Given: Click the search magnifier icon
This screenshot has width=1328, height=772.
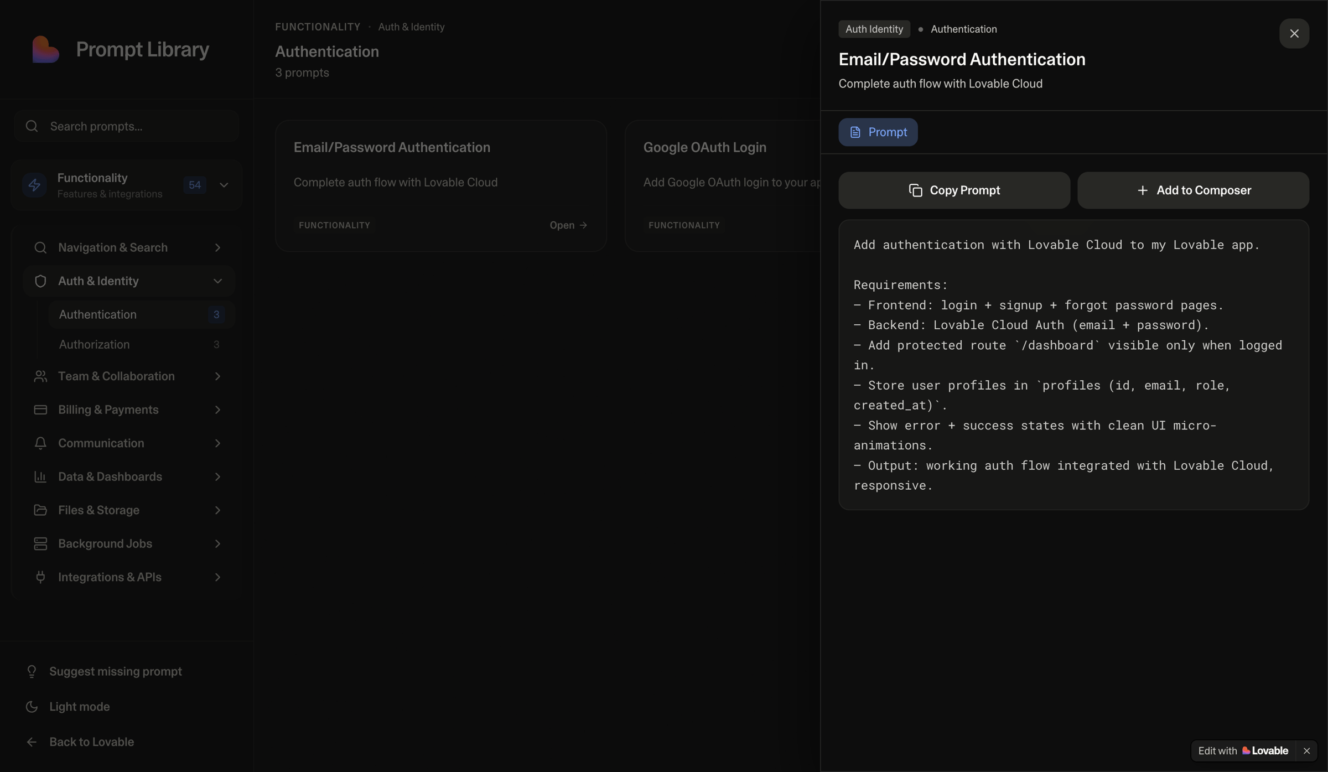Looking at the screenshot, I should point(32,126).
